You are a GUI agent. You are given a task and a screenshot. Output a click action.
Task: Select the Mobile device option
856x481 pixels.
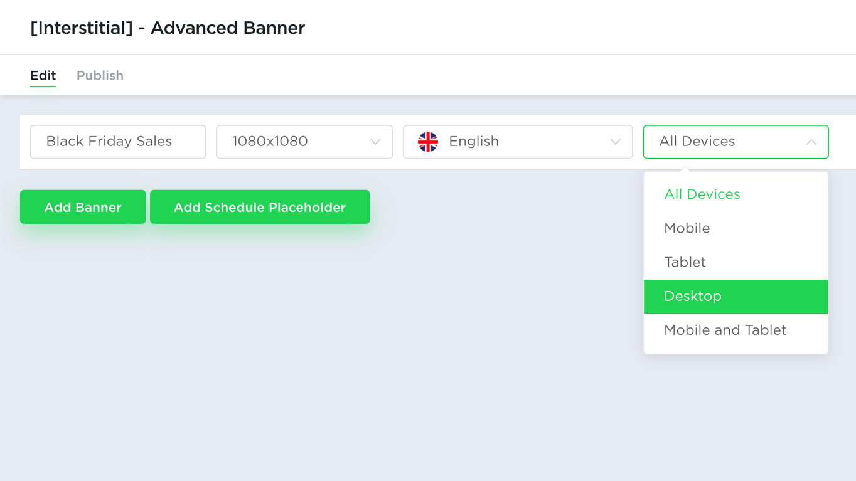(736, 228)
